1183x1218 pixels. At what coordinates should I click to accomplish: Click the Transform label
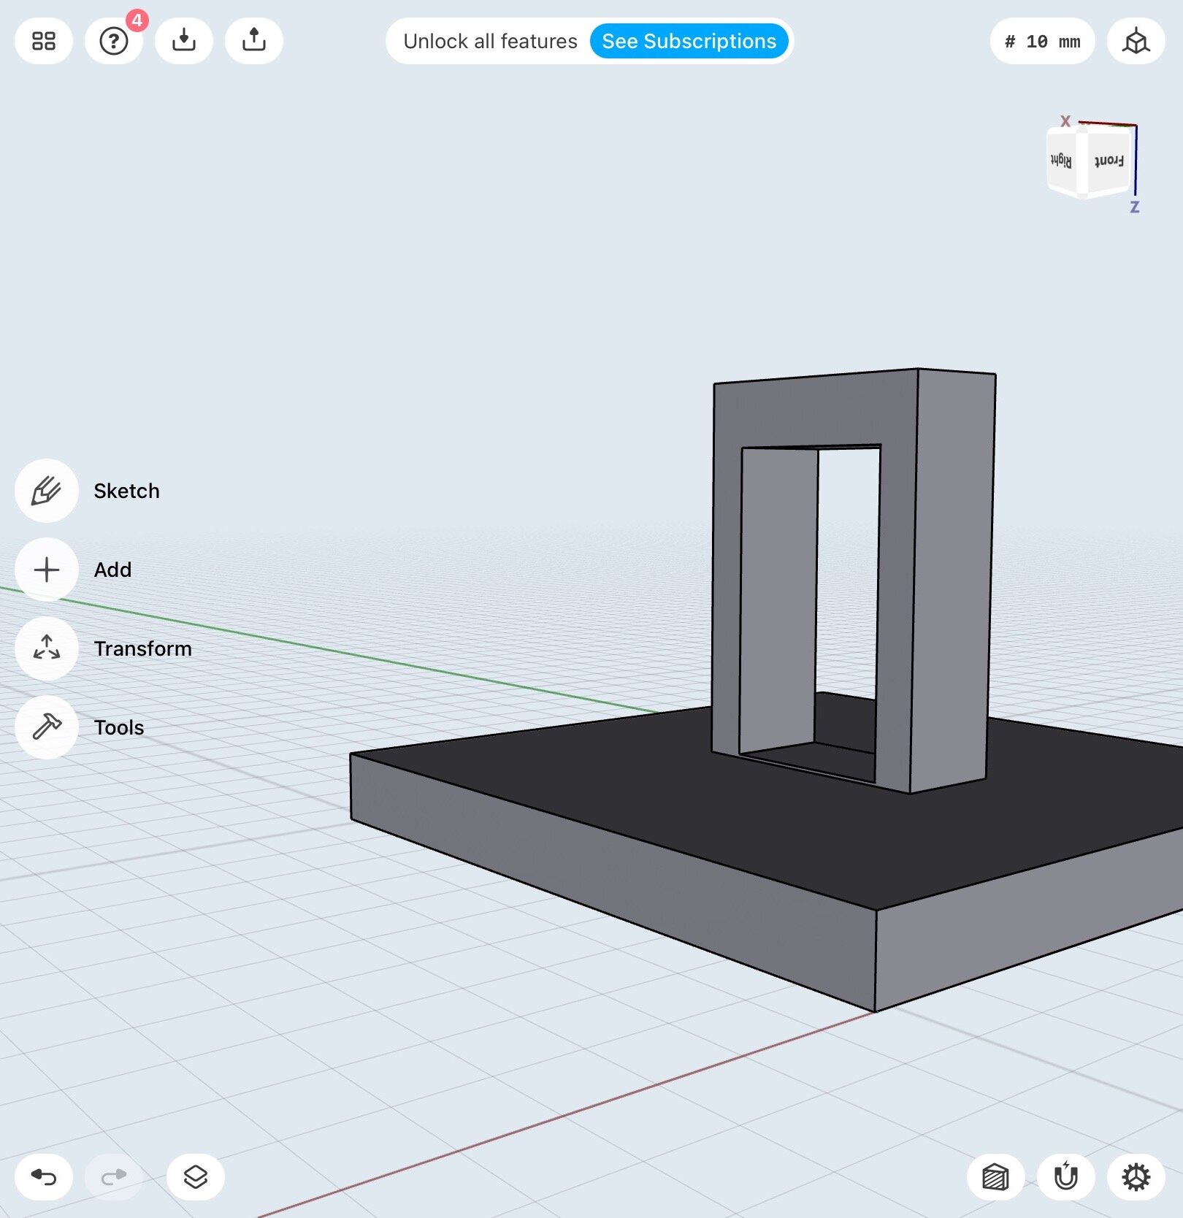[142, 648]
